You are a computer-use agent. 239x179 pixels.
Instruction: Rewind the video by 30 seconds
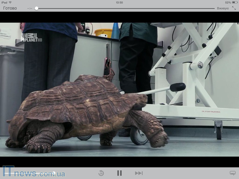101,173
